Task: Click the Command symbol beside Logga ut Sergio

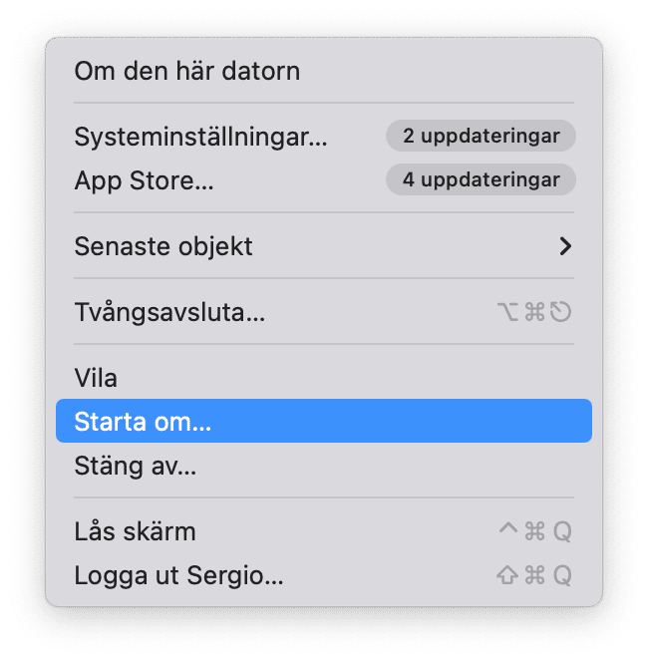Action: [535, 575]
